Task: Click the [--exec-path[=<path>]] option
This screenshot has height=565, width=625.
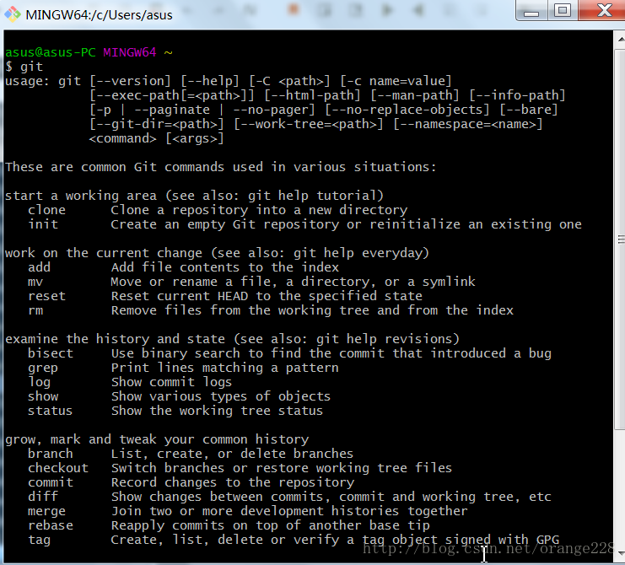Action: pyautogui.click(x=172, y=95)
